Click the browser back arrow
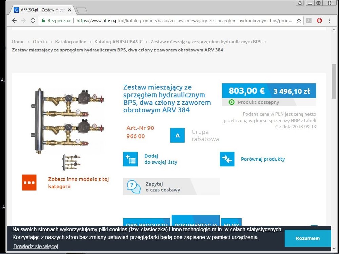The width and height of the screenshot is (339, 254). (x=14, y=21)
